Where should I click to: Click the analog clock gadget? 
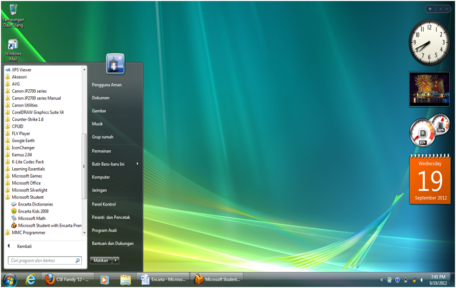[x=429, y=42]
